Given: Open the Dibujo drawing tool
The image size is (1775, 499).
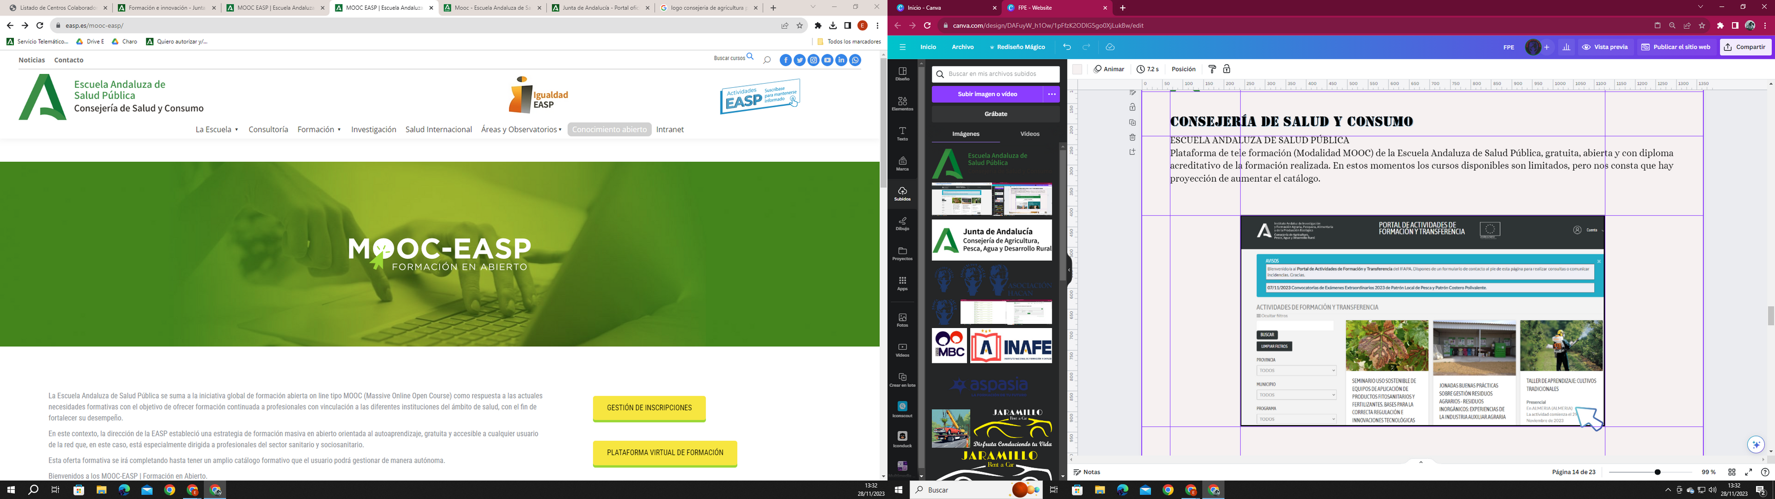Looking at the screenshot, I should 902,223.
